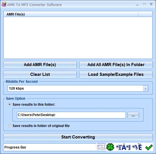Load Sample/Example Files
The height and width of the screenshot is (154, 156).
(x=116, y=74)
